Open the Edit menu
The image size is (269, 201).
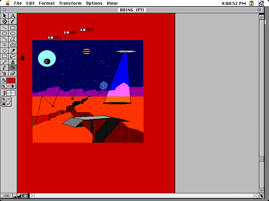click(x=30, y=3)
